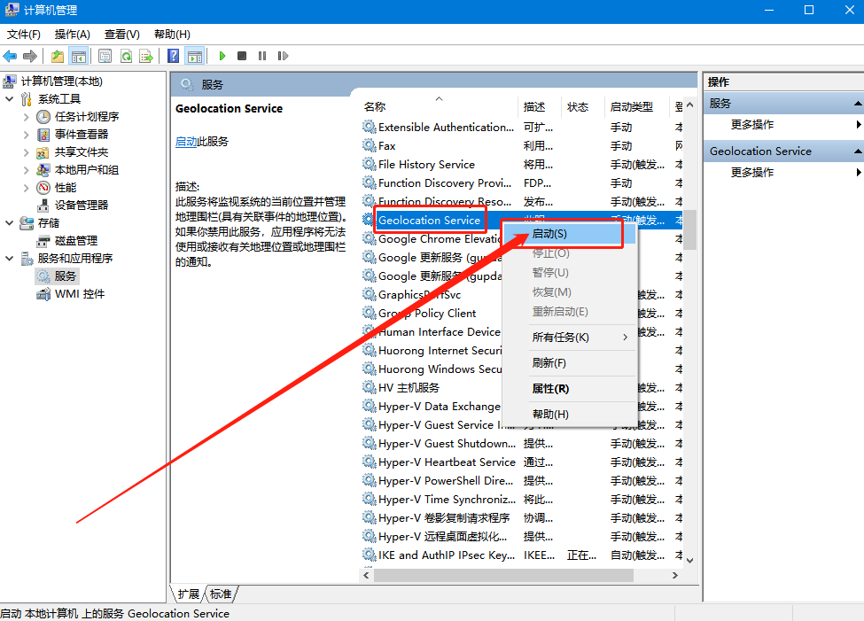
Task: Click the Up one level folder icon
Action: pyautogui.click(x=58, y=56)
